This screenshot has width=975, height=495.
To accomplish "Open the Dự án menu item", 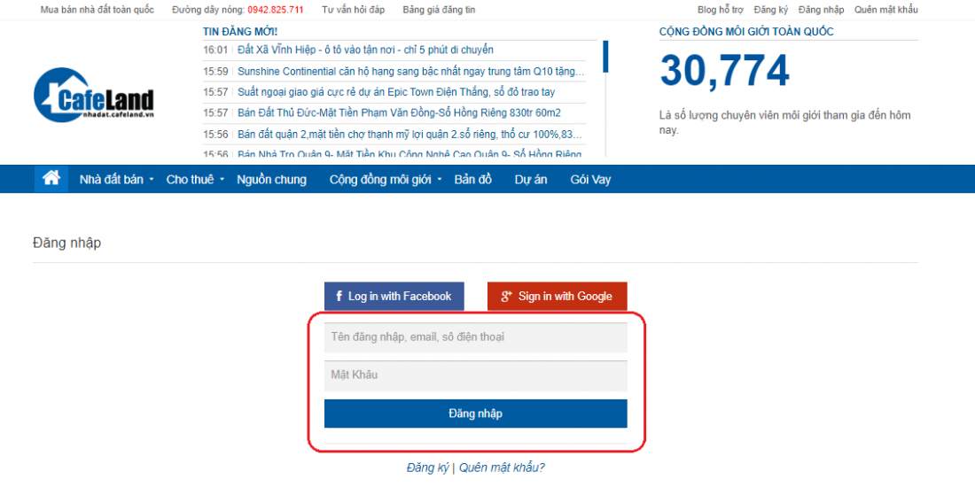I will click(530, 180).
